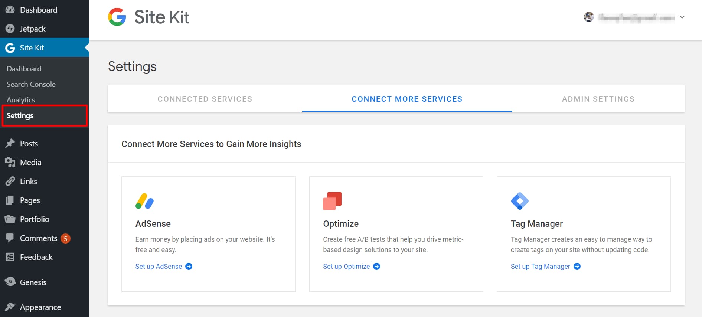Click the comments count badge 5

(x=65, y=238)
